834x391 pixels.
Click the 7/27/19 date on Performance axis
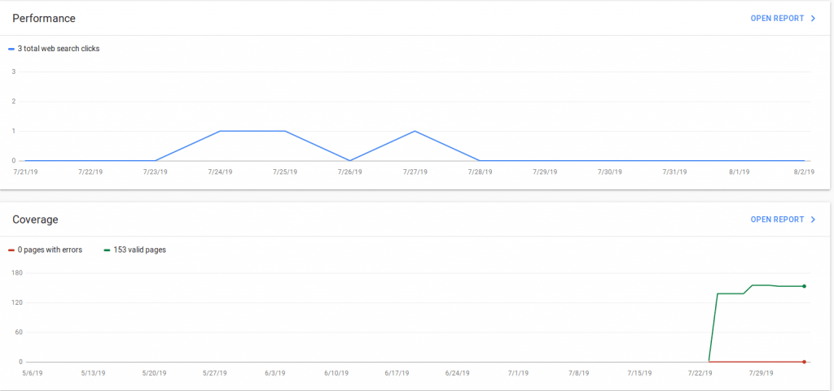(415, 172)
